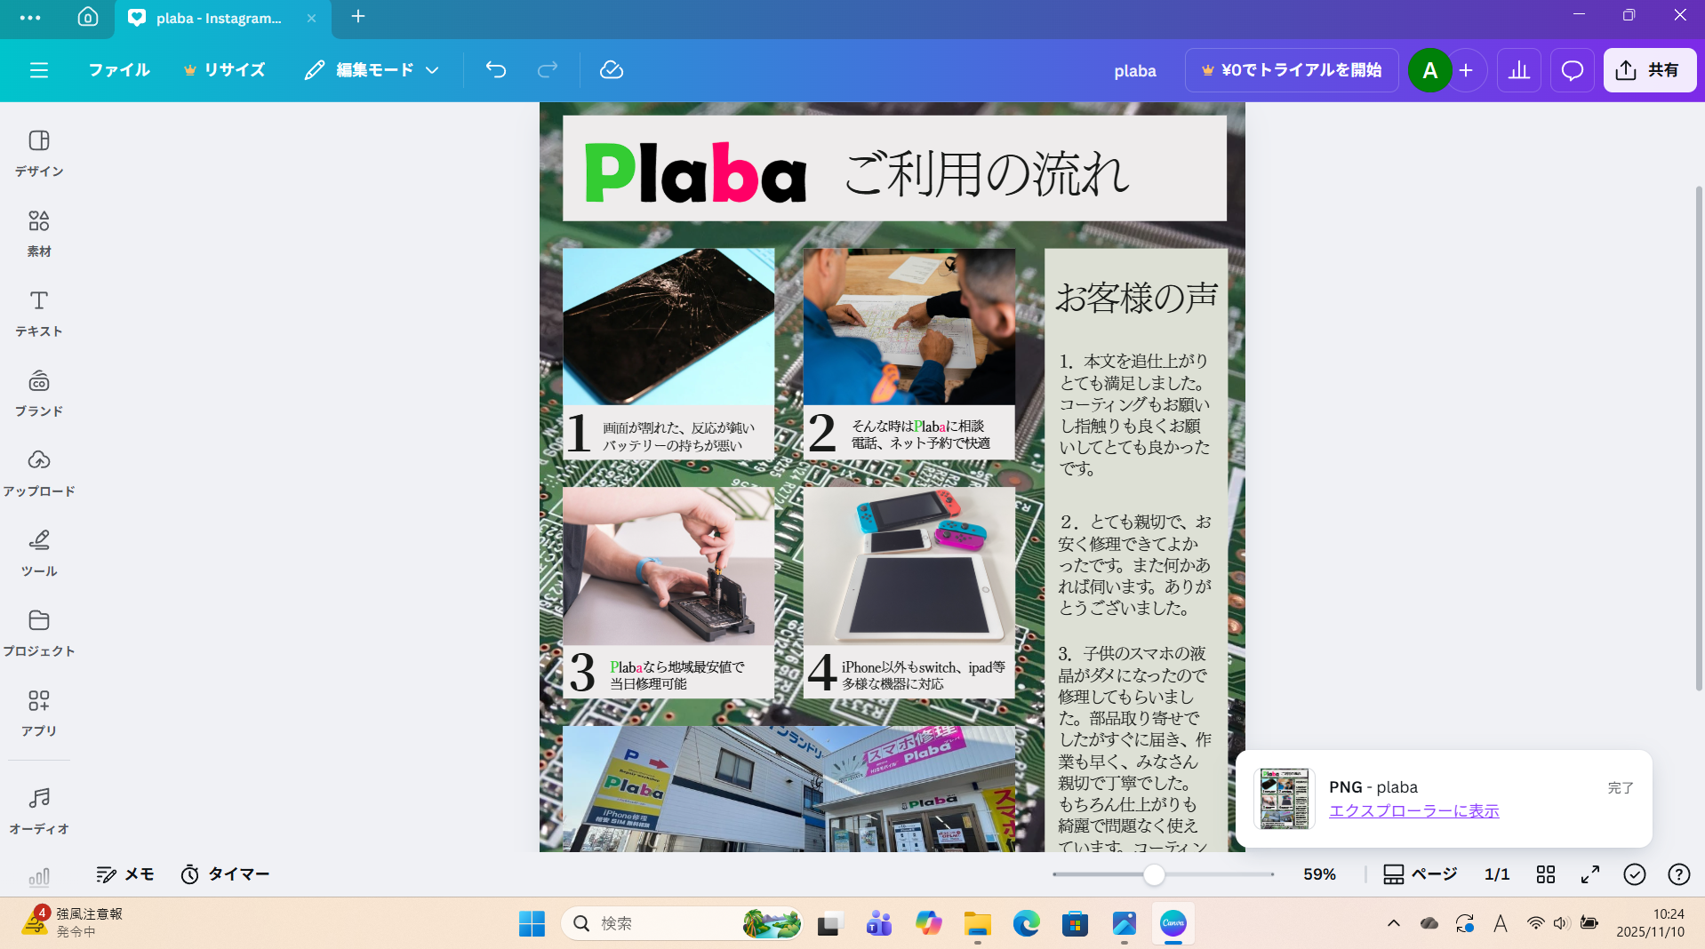Screen dimensions: 1705x949
Task: Click the エクスプローラーに表示 link
Action: (1413, 810)
